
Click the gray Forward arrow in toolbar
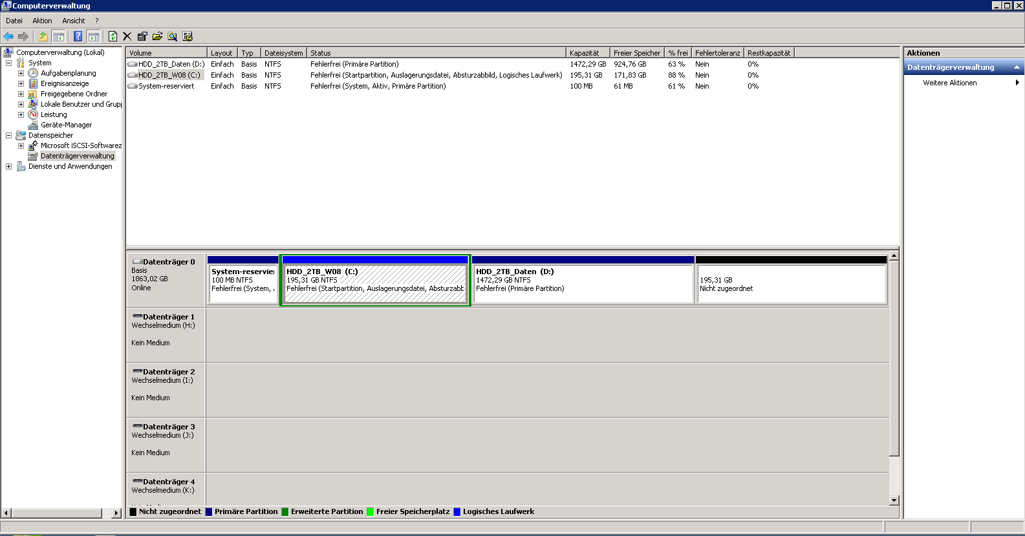click(x=23, y=36)
